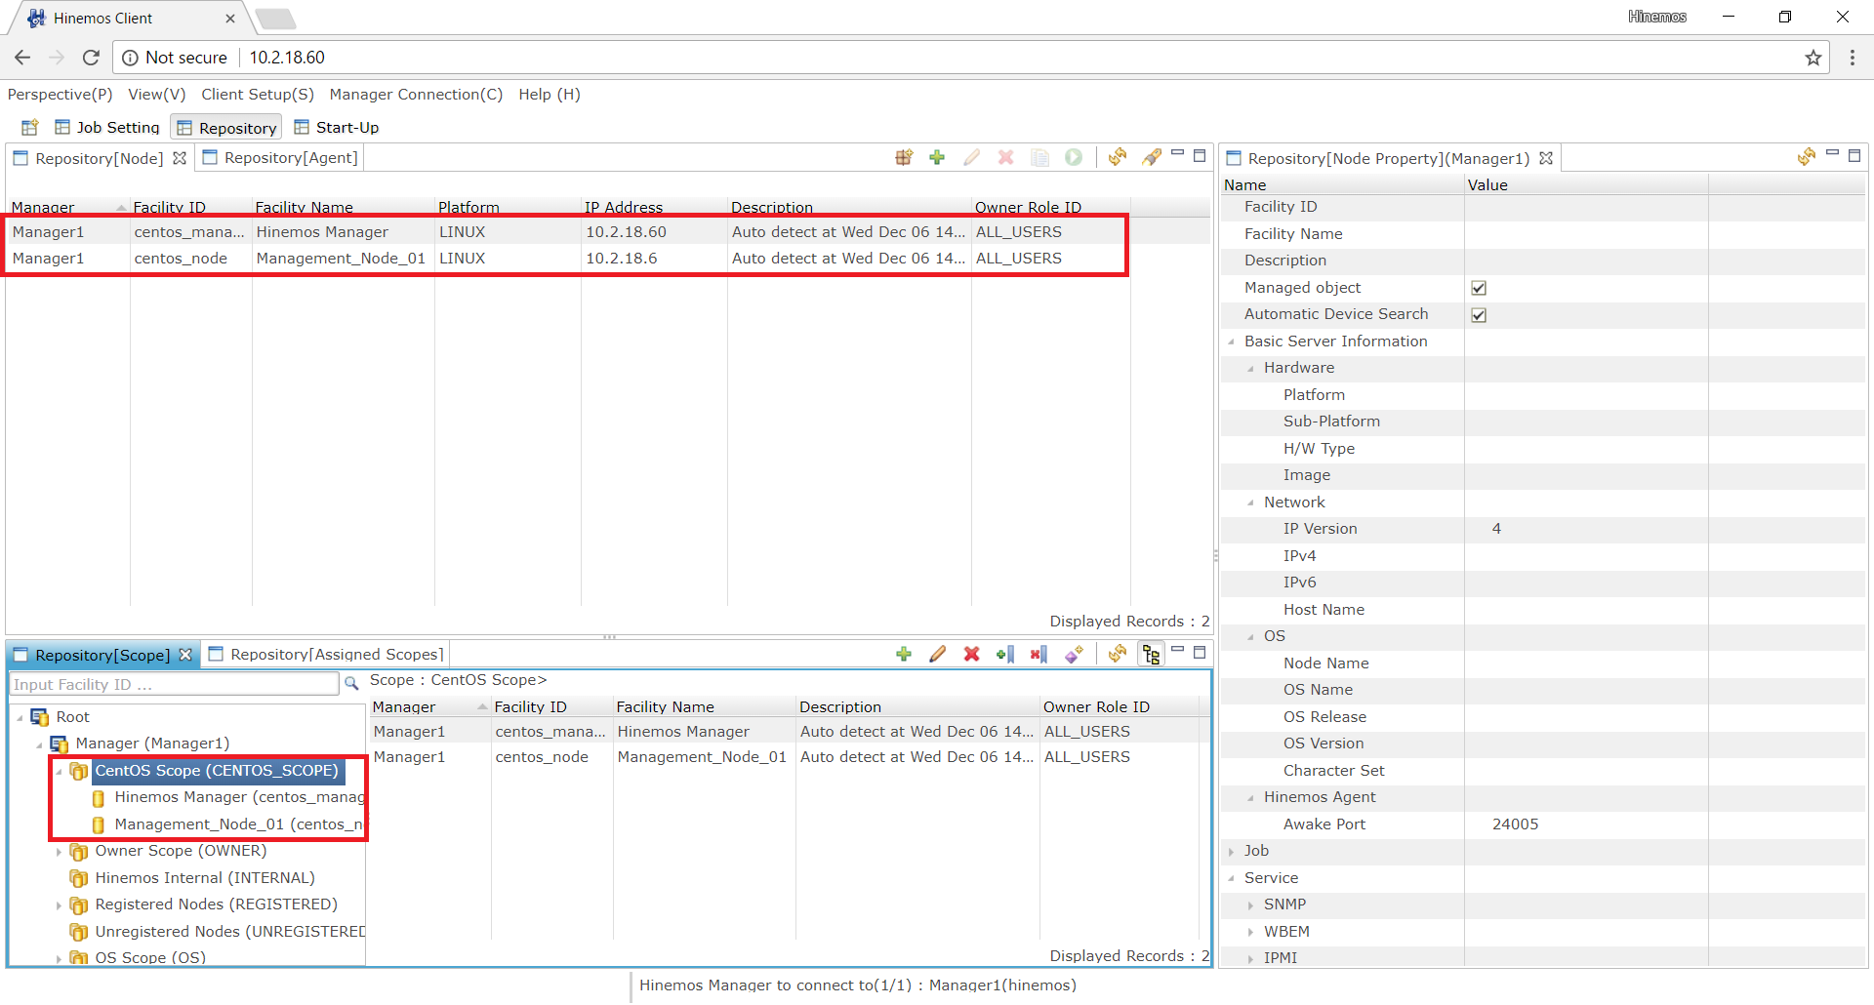The height and width of the screenshot is (1005, 1874).
Task: Click the magnifier search icon beside Input Facility ID
Action: tap(351, 684)
